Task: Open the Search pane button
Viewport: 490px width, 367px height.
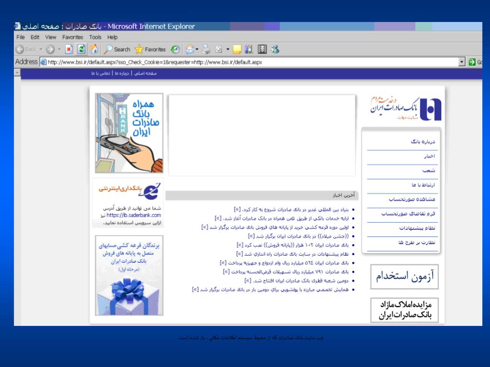Action: (x=117, y=49)
